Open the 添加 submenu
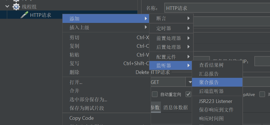Screen dimensions: 270x125 [x=106, y=18]
